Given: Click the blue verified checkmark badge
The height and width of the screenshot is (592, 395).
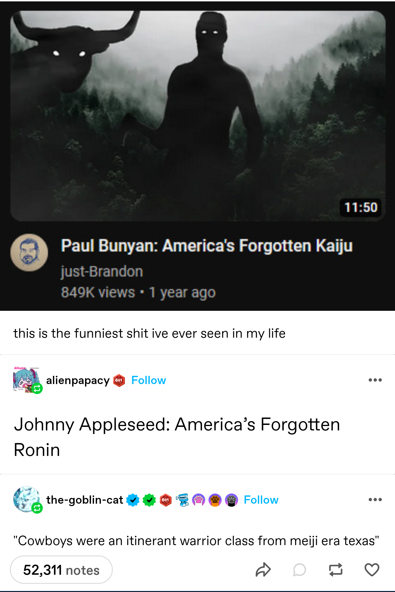Looking at the screenshot, I should 133,500.
